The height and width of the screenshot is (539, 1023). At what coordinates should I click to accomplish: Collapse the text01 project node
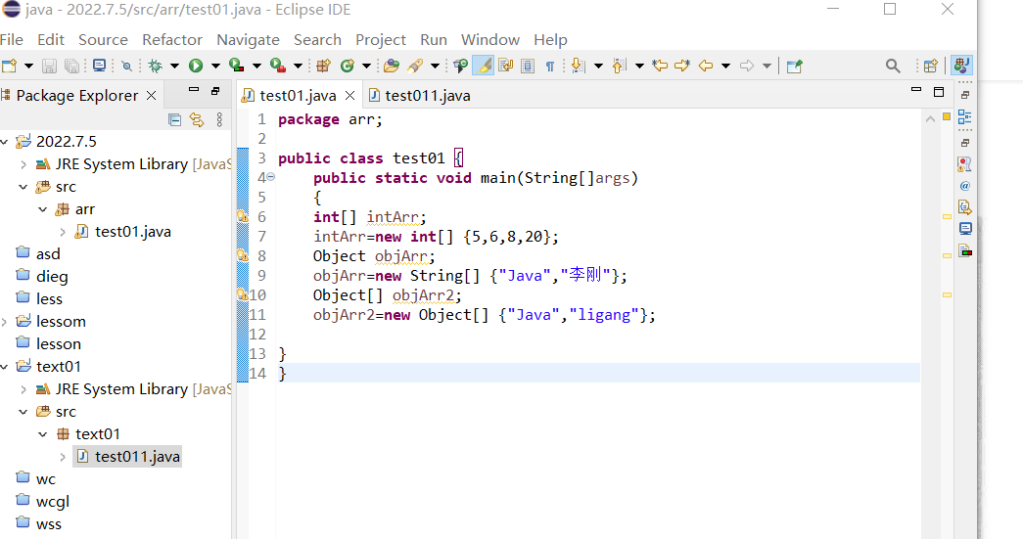point(5,366)
